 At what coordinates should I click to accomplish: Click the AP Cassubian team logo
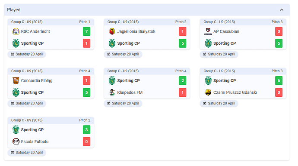[208, 31]
